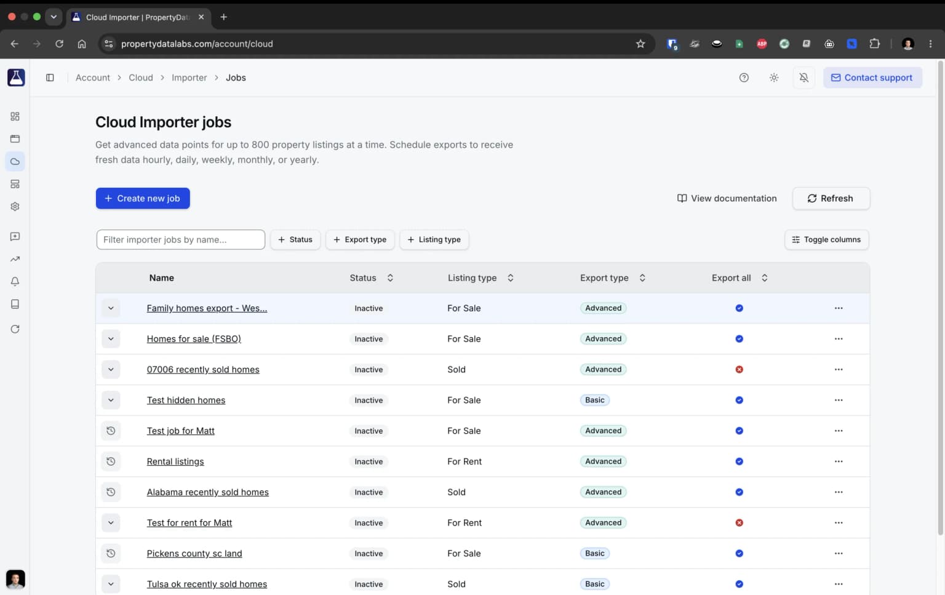Click history icon for Pickens county sc land
Image resolution: width=945 pixels, height=595 pixels.
[111, 553]
